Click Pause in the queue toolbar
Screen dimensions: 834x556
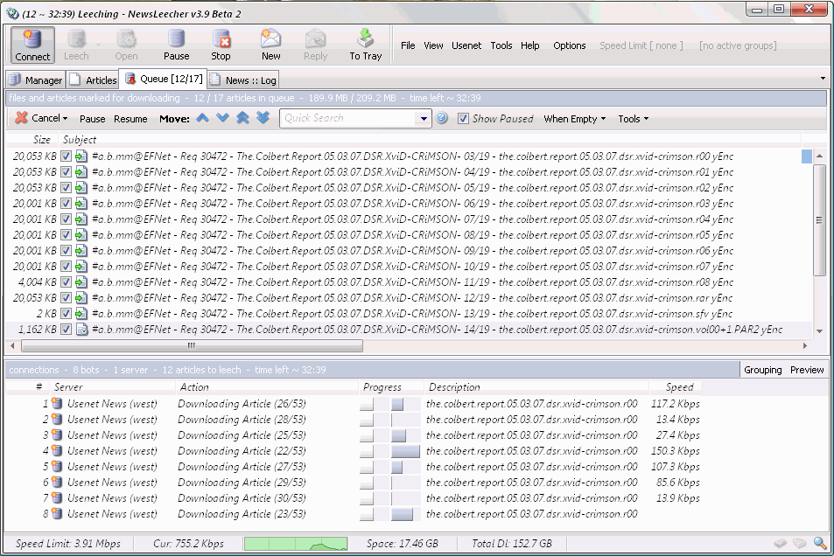pos(92,119)
